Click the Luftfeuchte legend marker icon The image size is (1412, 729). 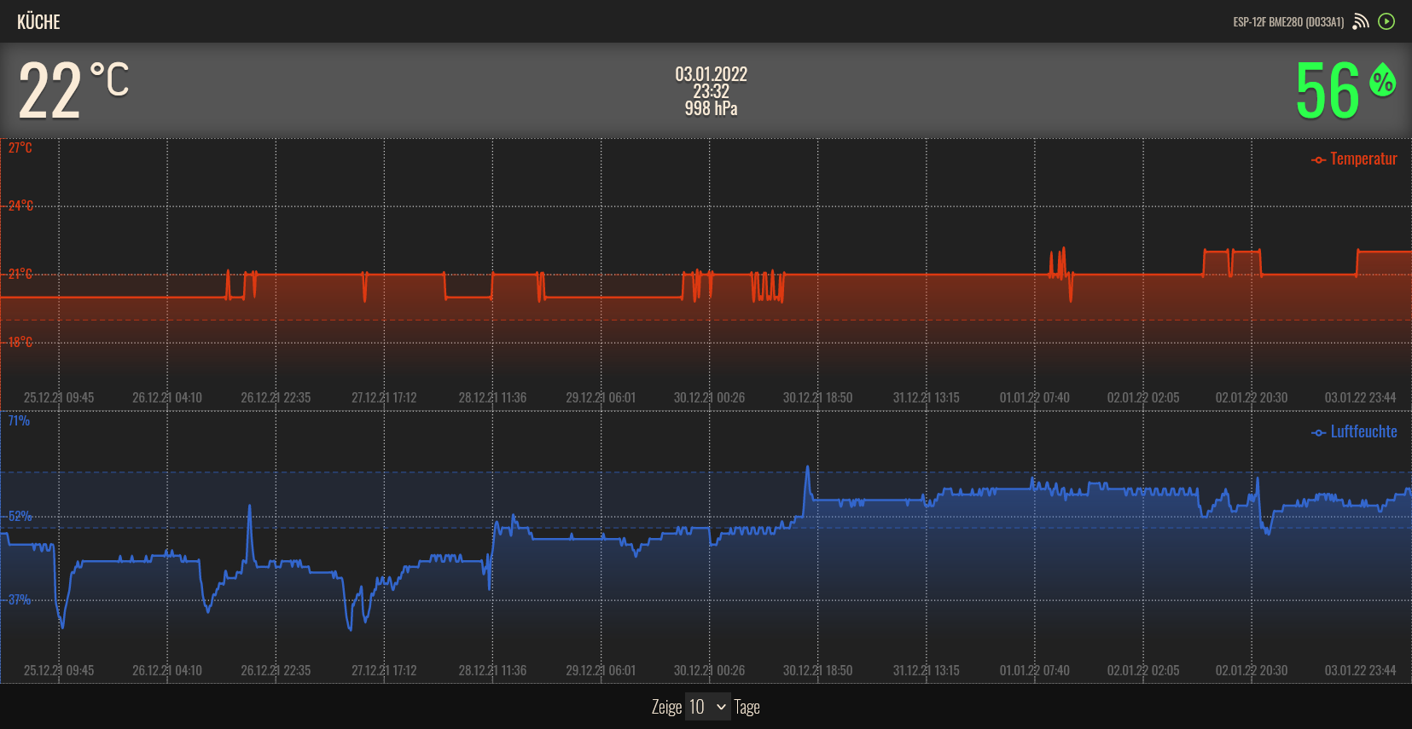[1318, 432]
